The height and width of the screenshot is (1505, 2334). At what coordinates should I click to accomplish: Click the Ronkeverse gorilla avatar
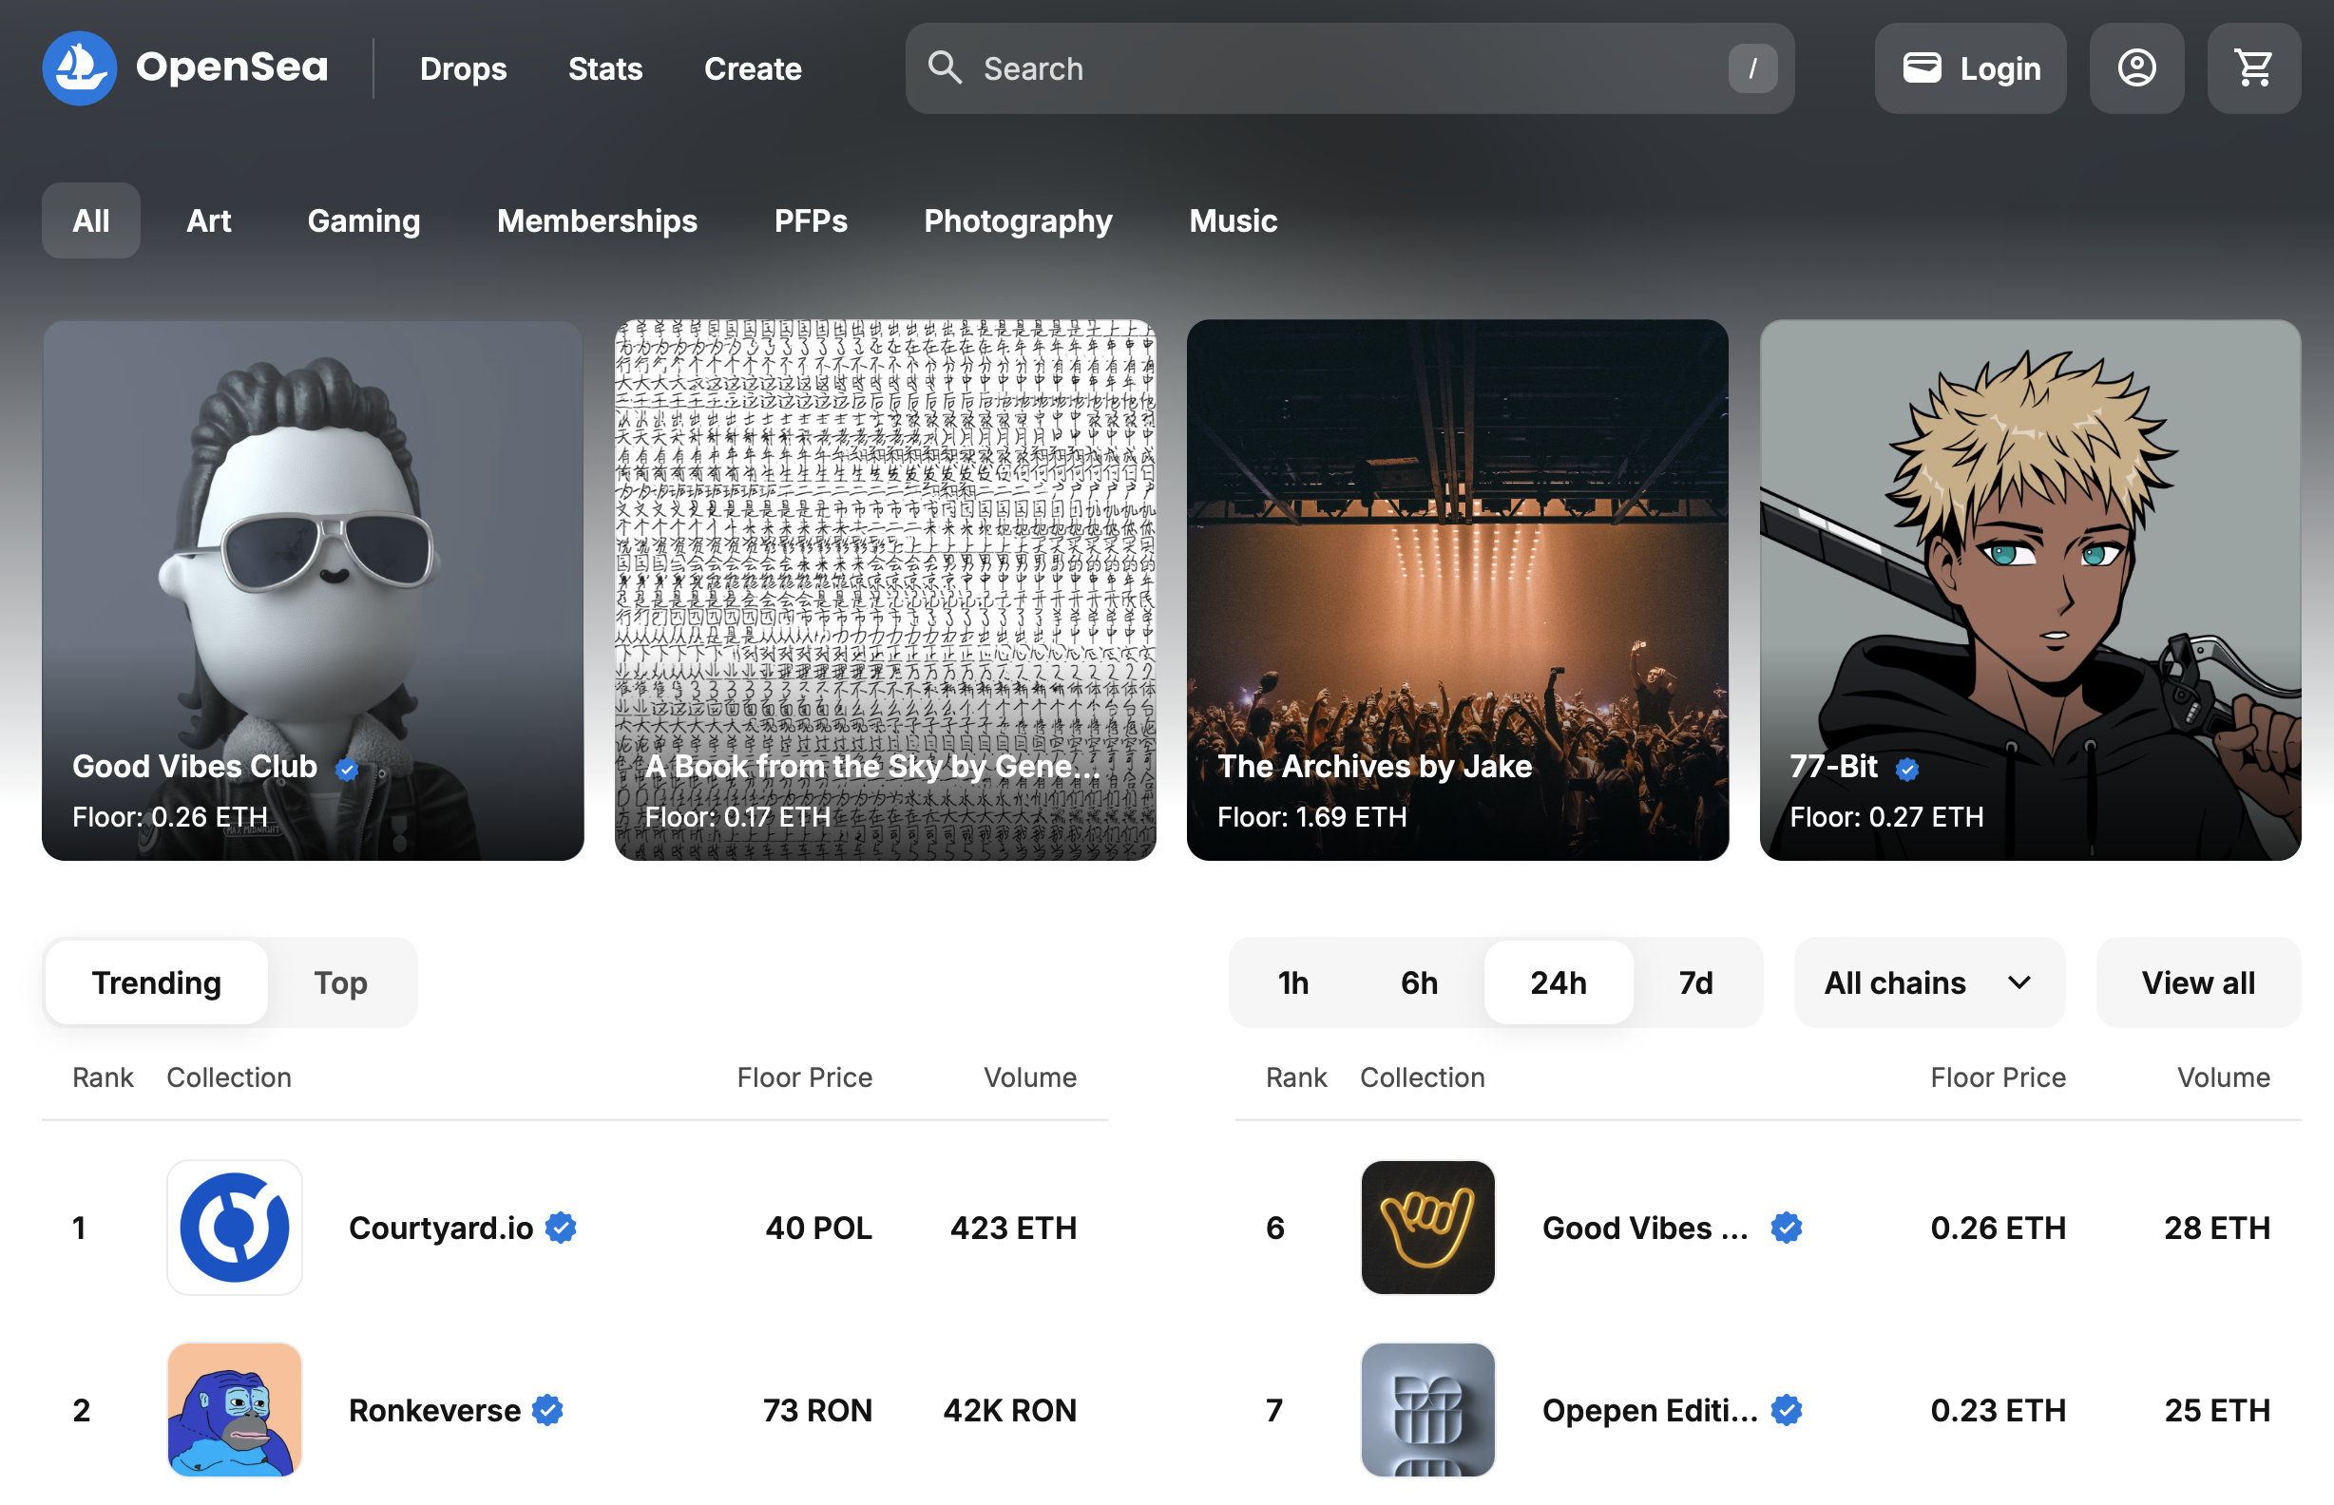pyautogui.click(x=235, y=1409)
